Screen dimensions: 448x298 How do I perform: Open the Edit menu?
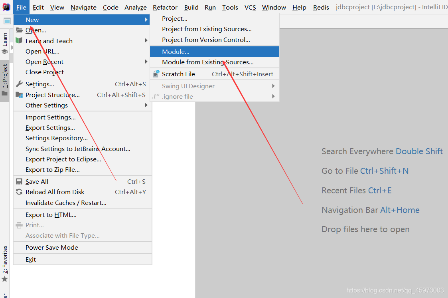point(38,7)
